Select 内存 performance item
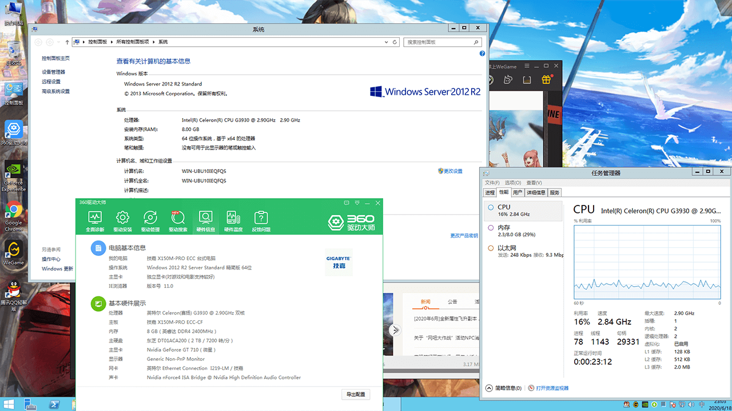This screenshot has height=411, width=732. [x=523, y=231]
